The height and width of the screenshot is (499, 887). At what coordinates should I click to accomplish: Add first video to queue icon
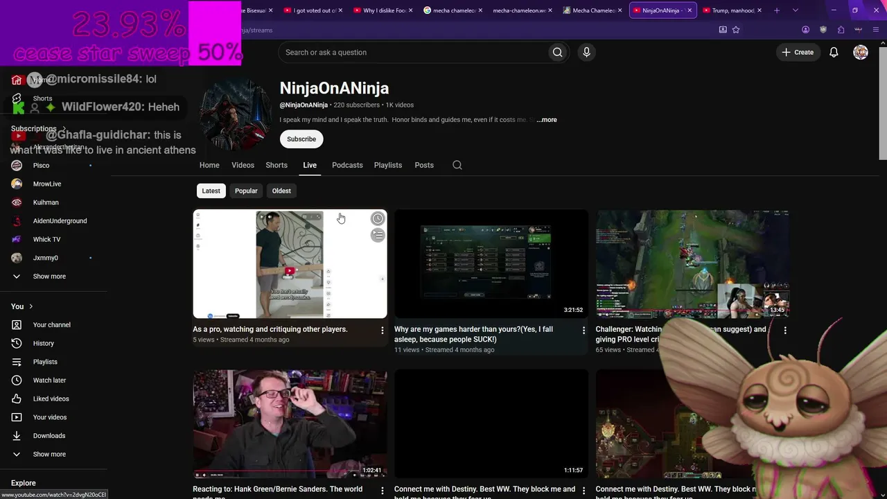[x=378, y=236]
